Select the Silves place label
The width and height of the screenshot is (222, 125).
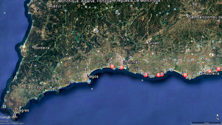click(x=154, y=43)
